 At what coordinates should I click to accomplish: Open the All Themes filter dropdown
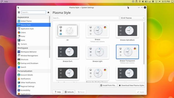(x=132, y=18)
